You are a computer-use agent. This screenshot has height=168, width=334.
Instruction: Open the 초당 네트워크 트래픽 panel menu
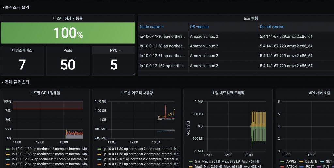tap(228, 93)
